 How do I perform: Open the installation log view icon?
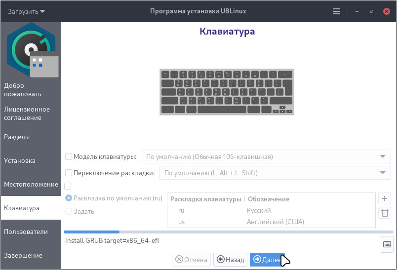[387, 244]
